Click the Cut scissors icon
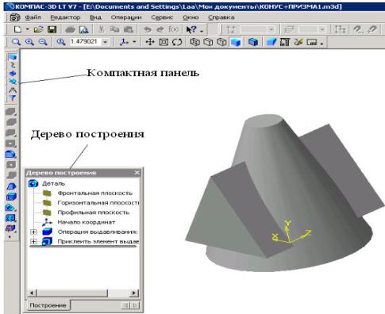385x314 pixels. (x=101, y=29)
